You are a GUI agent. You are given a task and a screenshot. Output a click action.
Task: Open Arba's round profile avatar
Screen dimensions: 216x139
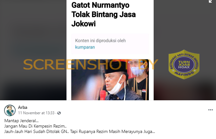point(10,110)
